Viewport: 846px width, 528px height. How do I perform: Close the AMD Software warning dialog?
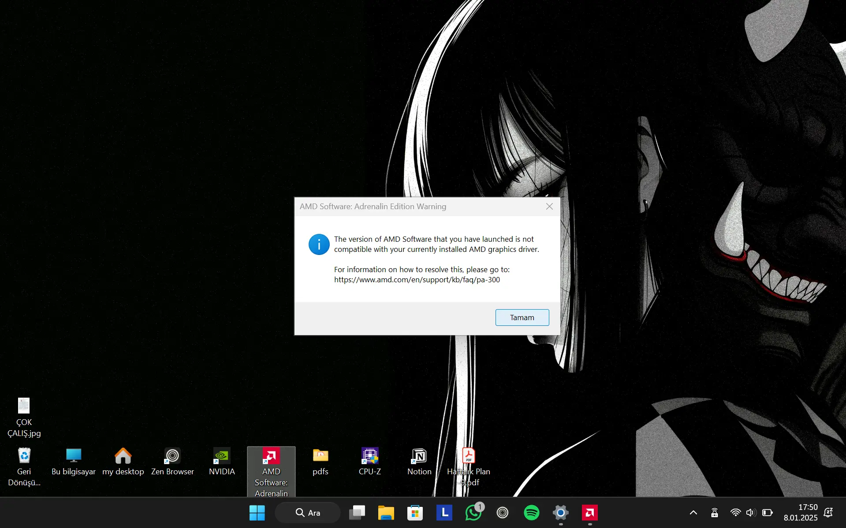(x=549, y=207)
